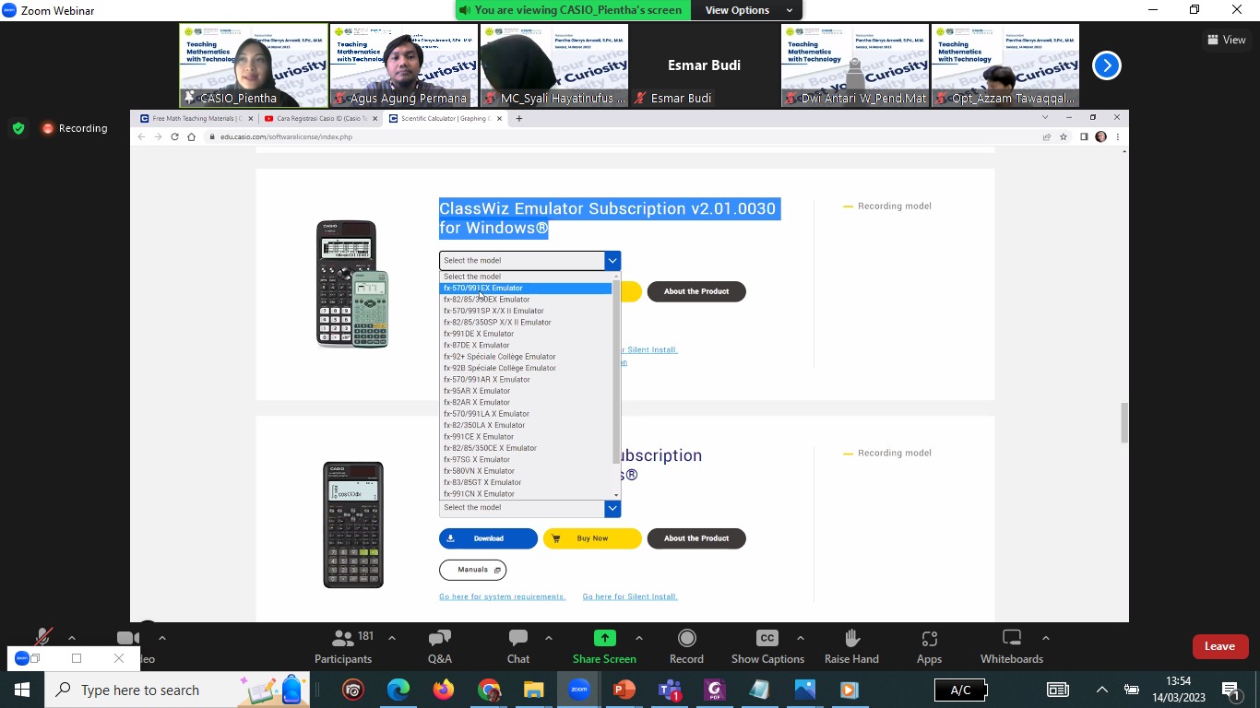Pick fx-97SG X Emulator option
This screenshot has height=708, width=1260.
526,459
